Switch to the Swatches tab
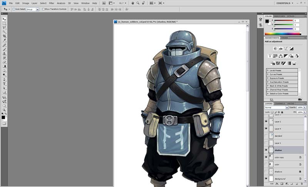This screenshot has width=308, height=187. [279, 16]
